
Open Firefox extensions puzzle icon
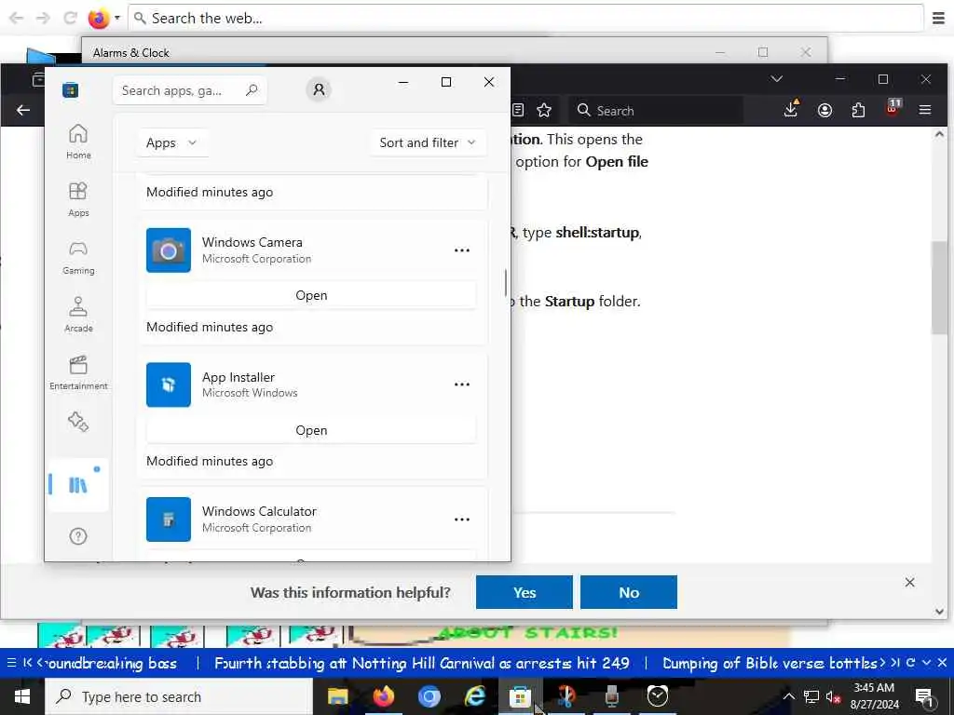[x=858, y=110]
